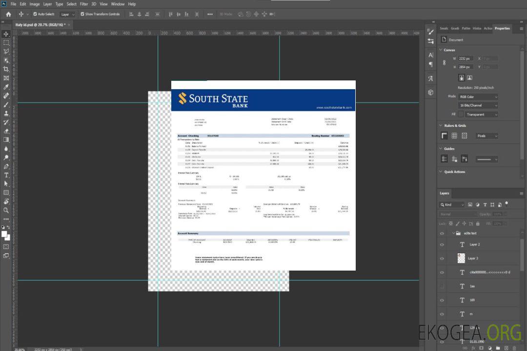
Task: Show the hidden '1aa' text layer
Action: [442, 287]
